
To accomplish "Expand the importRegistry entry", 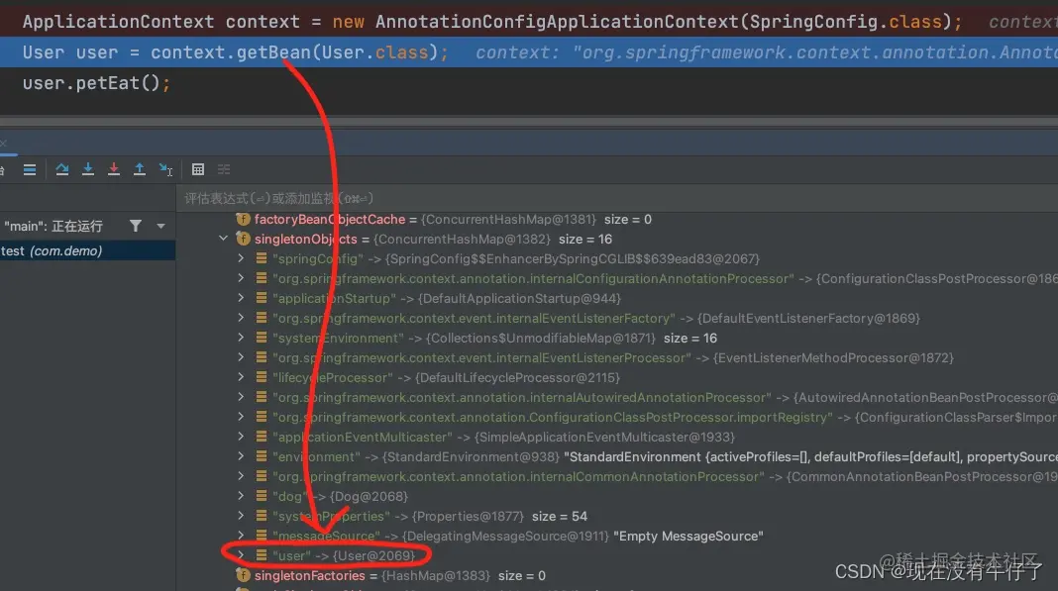I will pyautogui.click(x=241, y=416).
